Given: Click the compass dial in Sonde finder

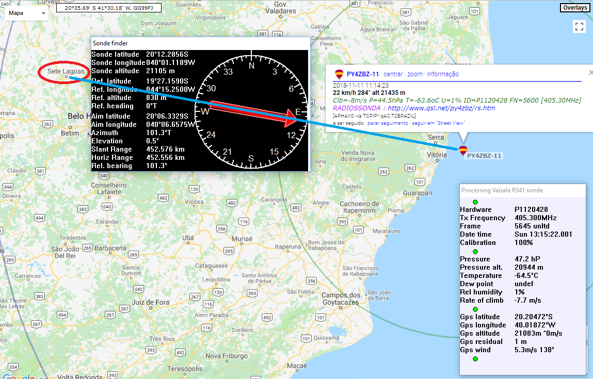Looking at the screenshot, I should pos(251,111).
